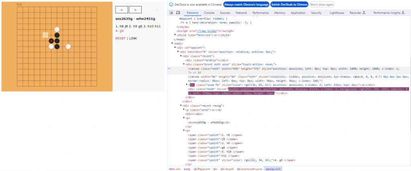The height and width of the screenshot is (171, 411).
Task: Collapse the div class="bcont noth usno" node
Action: (x=184, y=64)
